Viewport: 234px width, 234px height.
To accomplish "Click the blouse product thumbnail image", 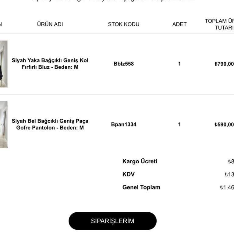I will pyautogui.click(x=3, y=64).
